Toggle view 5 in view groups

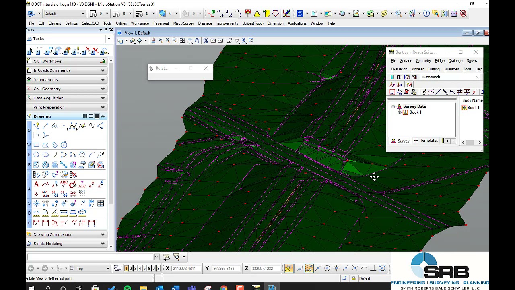coord(144,269)
